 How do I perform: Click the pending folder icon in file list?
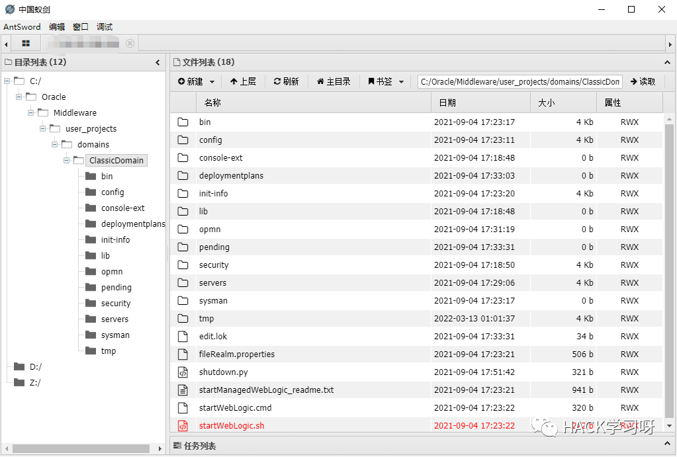coord(183,247)
